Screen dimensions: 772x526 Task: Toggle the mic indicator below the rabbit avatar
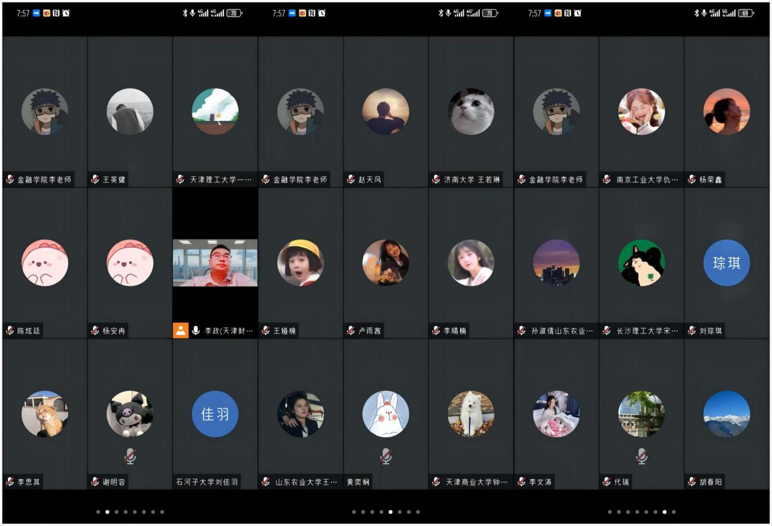[x=385, y=456]
